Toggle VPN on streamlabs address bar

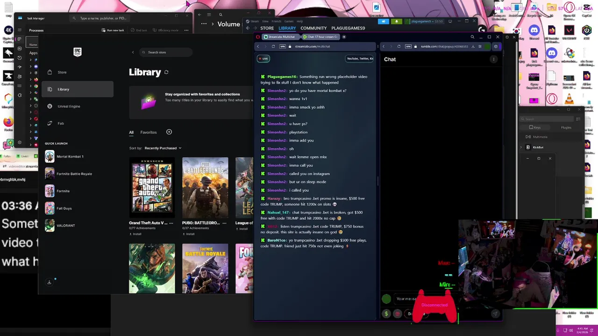click(283, 46)
